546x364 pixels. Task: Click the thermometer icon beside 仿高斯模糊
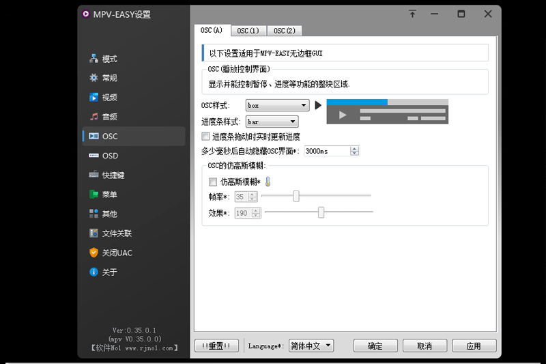tap(268, 182)
